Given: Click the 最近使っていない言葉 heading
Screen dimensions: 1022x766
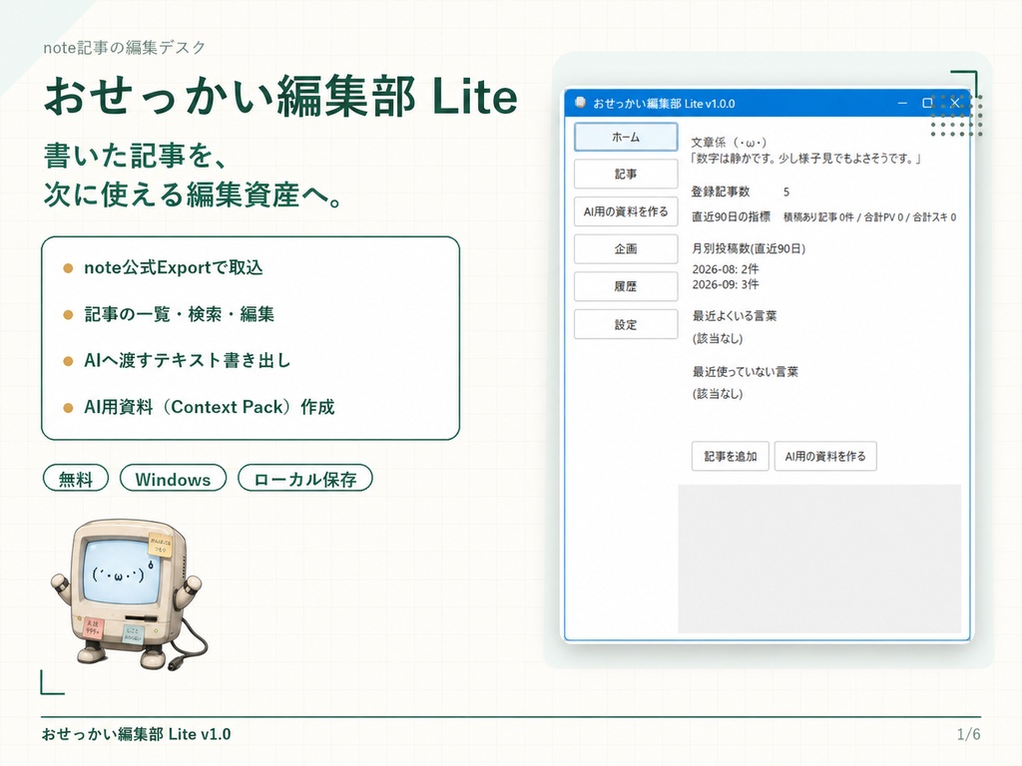Looking at the screenshot, I should (x=745, y=372).
